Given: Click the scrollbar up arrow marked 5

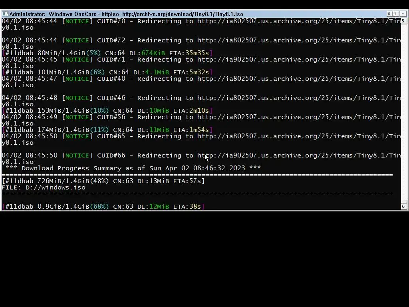Looking at the screenshot, I should pyautogui.click(x=403, y=21).
